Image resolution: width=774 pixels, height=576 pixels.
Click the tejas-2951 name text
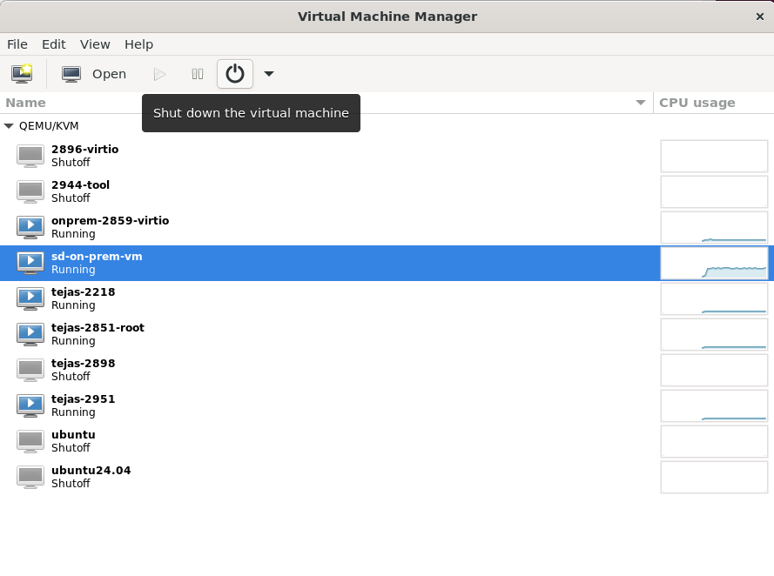click(83, 399)
